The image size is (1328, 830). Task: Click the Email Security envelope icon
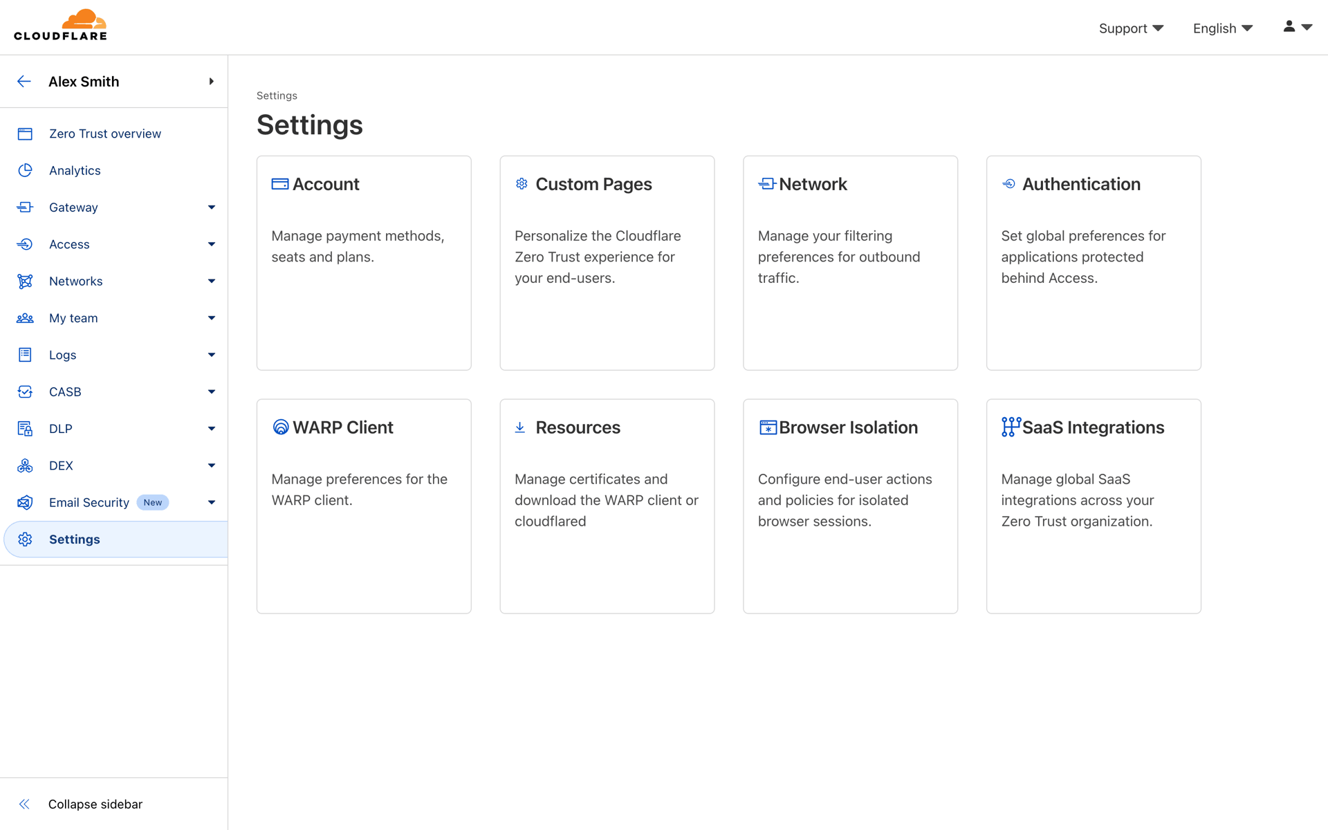(25, 502)
